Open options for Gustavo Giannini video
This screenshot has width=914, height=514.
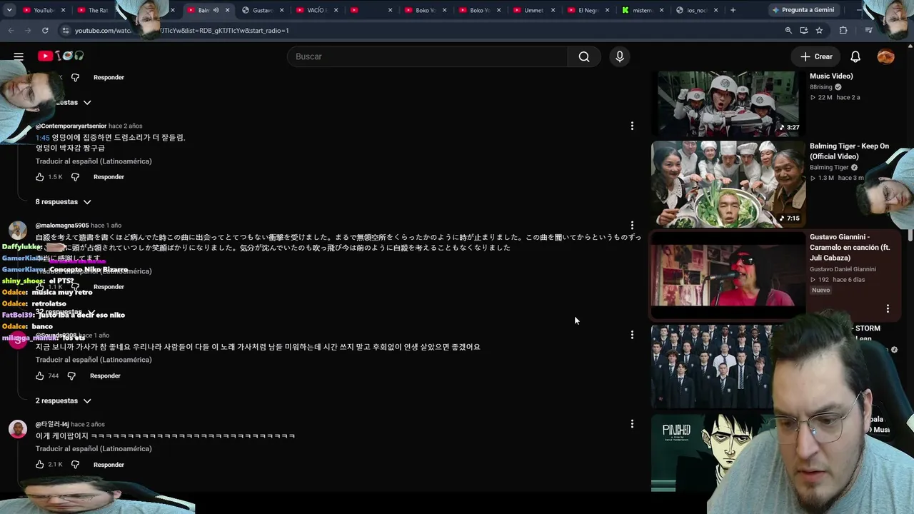point(888,308)
